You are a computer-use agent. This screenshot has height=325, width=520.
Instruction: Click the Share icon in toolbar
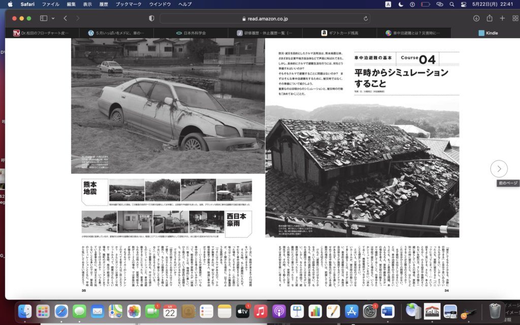490,18
